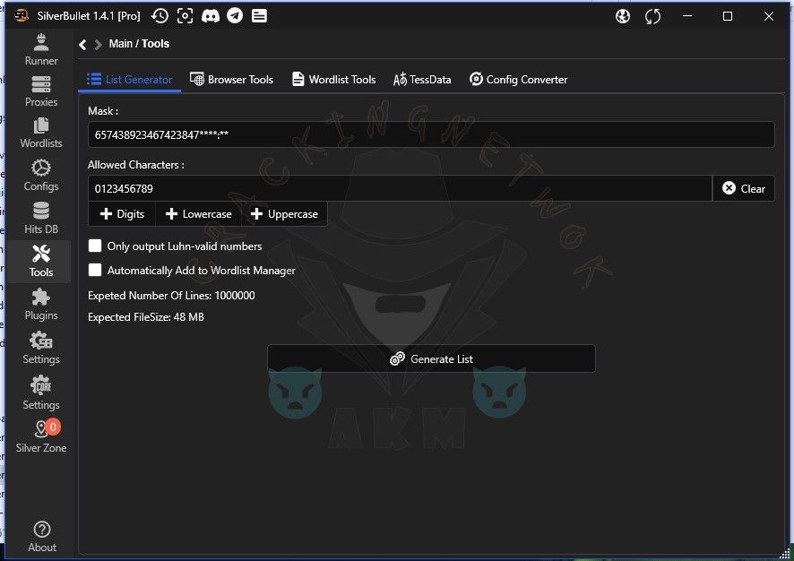This screenshot has width=794, height=561.
Task: Enable Only output Luhn-valid numbers checkbox
Action: coord(95,246)
